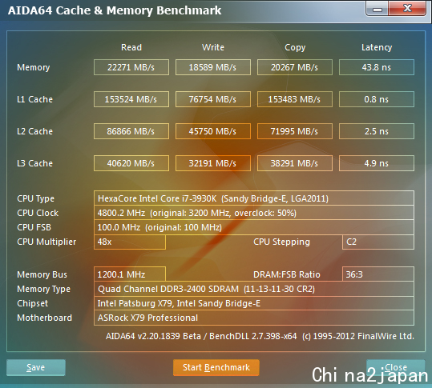Image resolution: width=432 pixels, height=388 pixels.
Task: Click the Copy column header
Action: coord(295,47)
